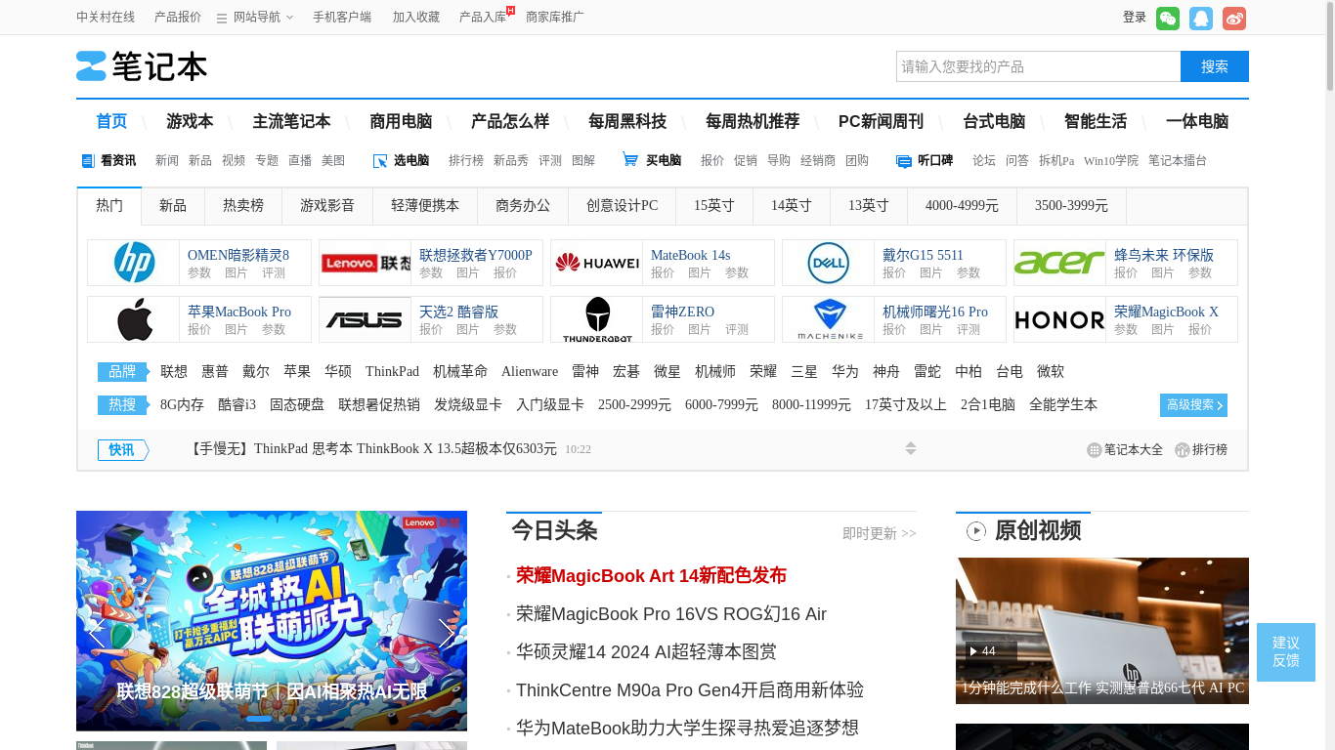Image resolution: width=1335 pixels, height=750 pixels.
Task: Open the 手机客户端 top link
Action: pos(342,18)
